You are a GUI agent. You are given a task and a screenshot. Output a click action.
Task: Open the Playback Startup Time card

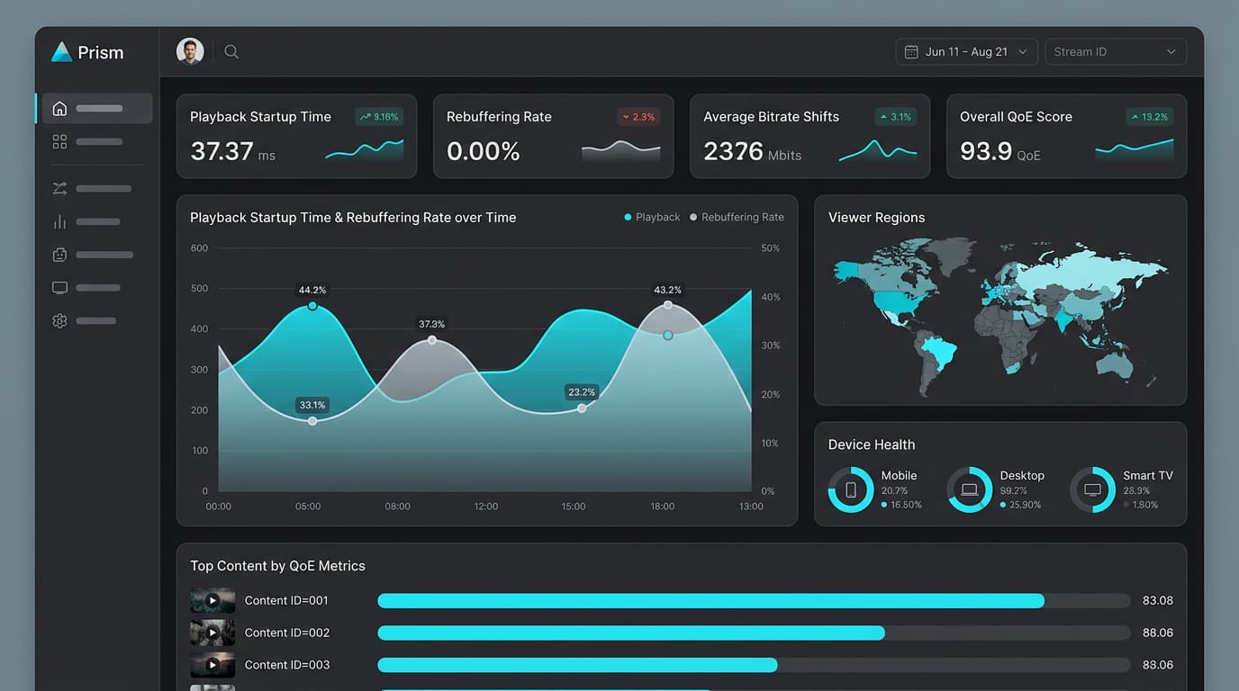pos(296,136)
